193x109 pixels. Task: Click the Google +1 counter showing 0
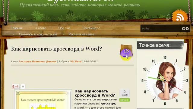23,87
